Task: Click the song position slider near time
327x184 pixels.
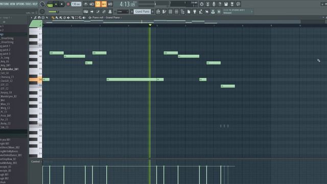Action: 154,4
